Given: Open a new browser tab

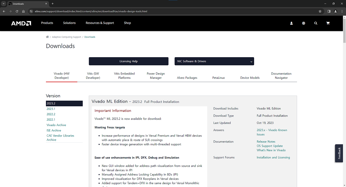Looking at the screenshot, I should 52,4.
